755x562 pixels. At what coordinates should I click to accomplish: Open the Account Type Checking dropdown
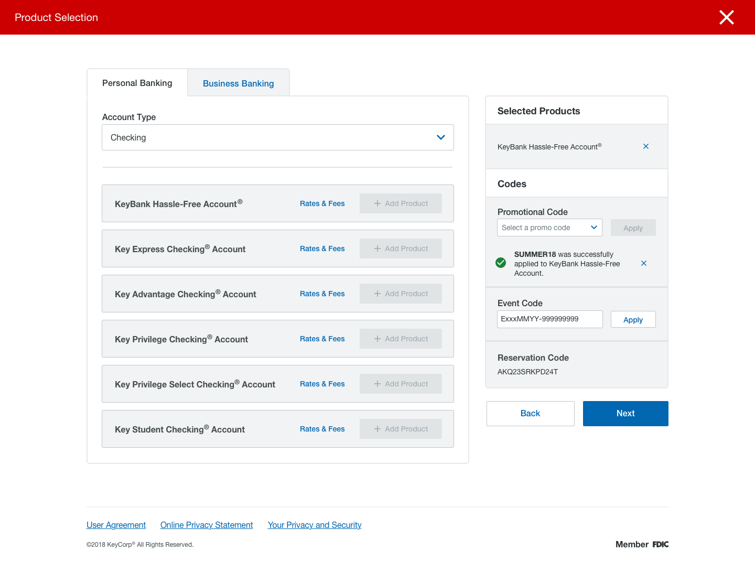278,137
